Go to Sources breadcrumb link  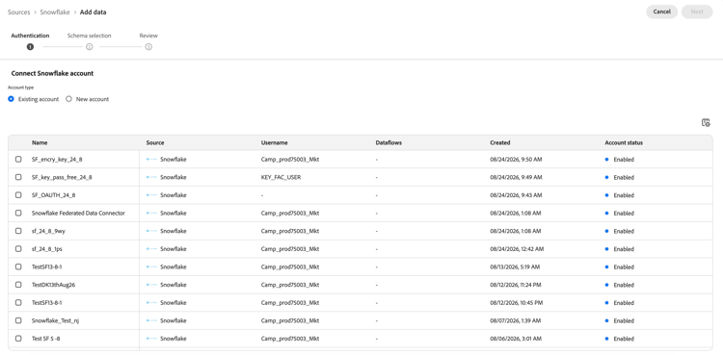tap(19, 12)
